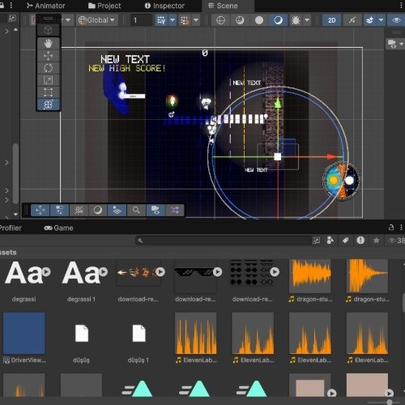
Task: Click the search by import log icon
Action: (360, 241)
